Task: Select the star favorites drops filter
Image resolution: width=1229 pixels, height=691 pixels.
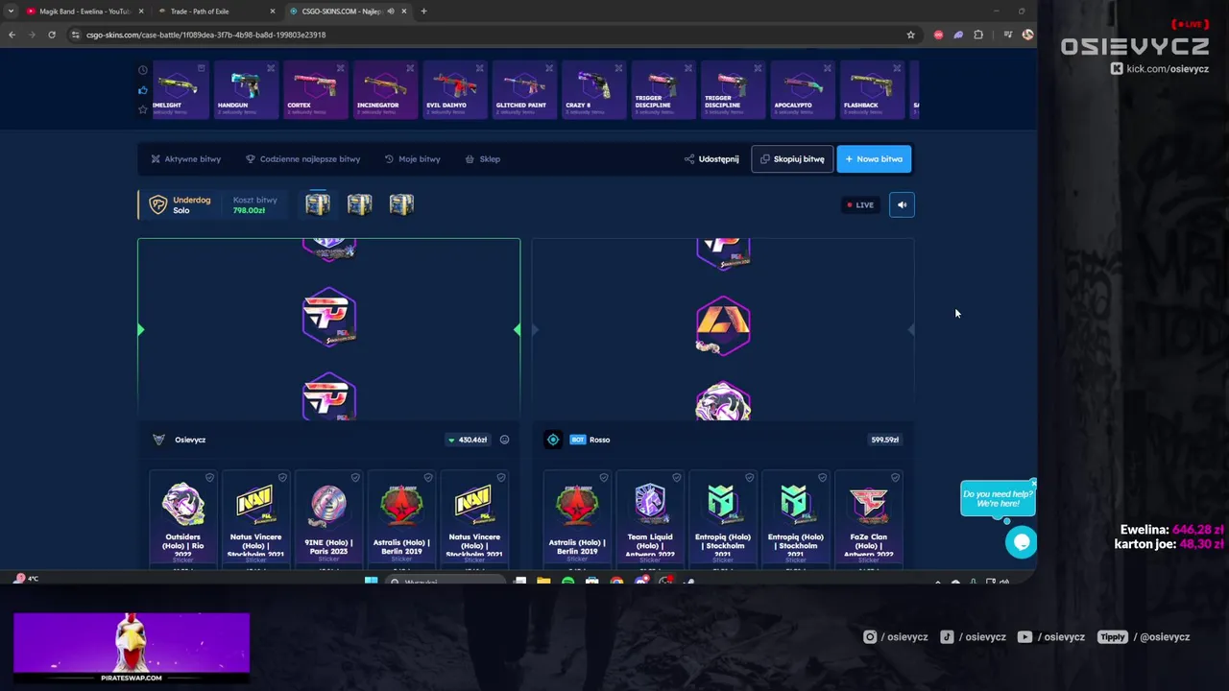Action: pyautogui.click(x=143, y=109)
